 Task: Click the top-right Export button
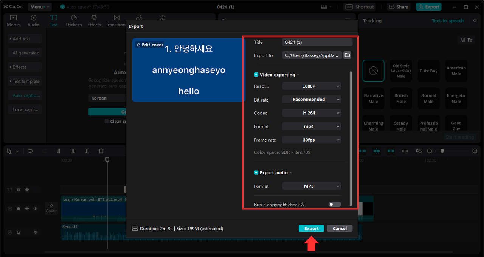428,7
